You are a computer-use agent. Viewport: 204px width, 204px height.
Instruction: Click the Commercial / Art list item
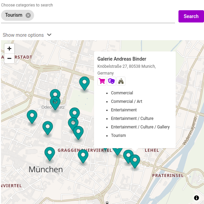[126, 101]
